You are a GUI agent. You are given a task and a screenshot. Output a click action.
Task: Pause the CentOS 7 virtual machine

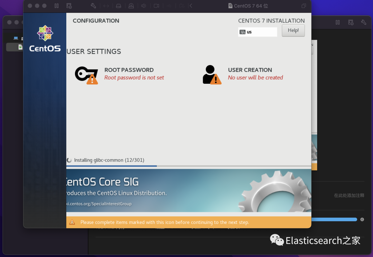point(57,6)
